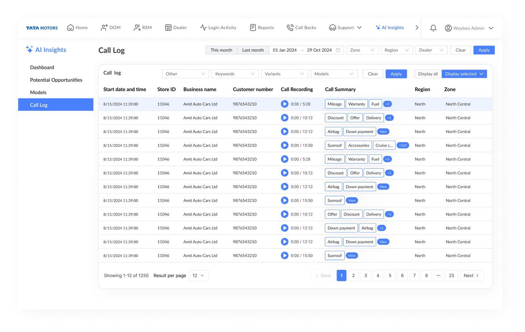525x332 pixels.
Task: Toggle the This month filter
Action: (x=221, y=50)
